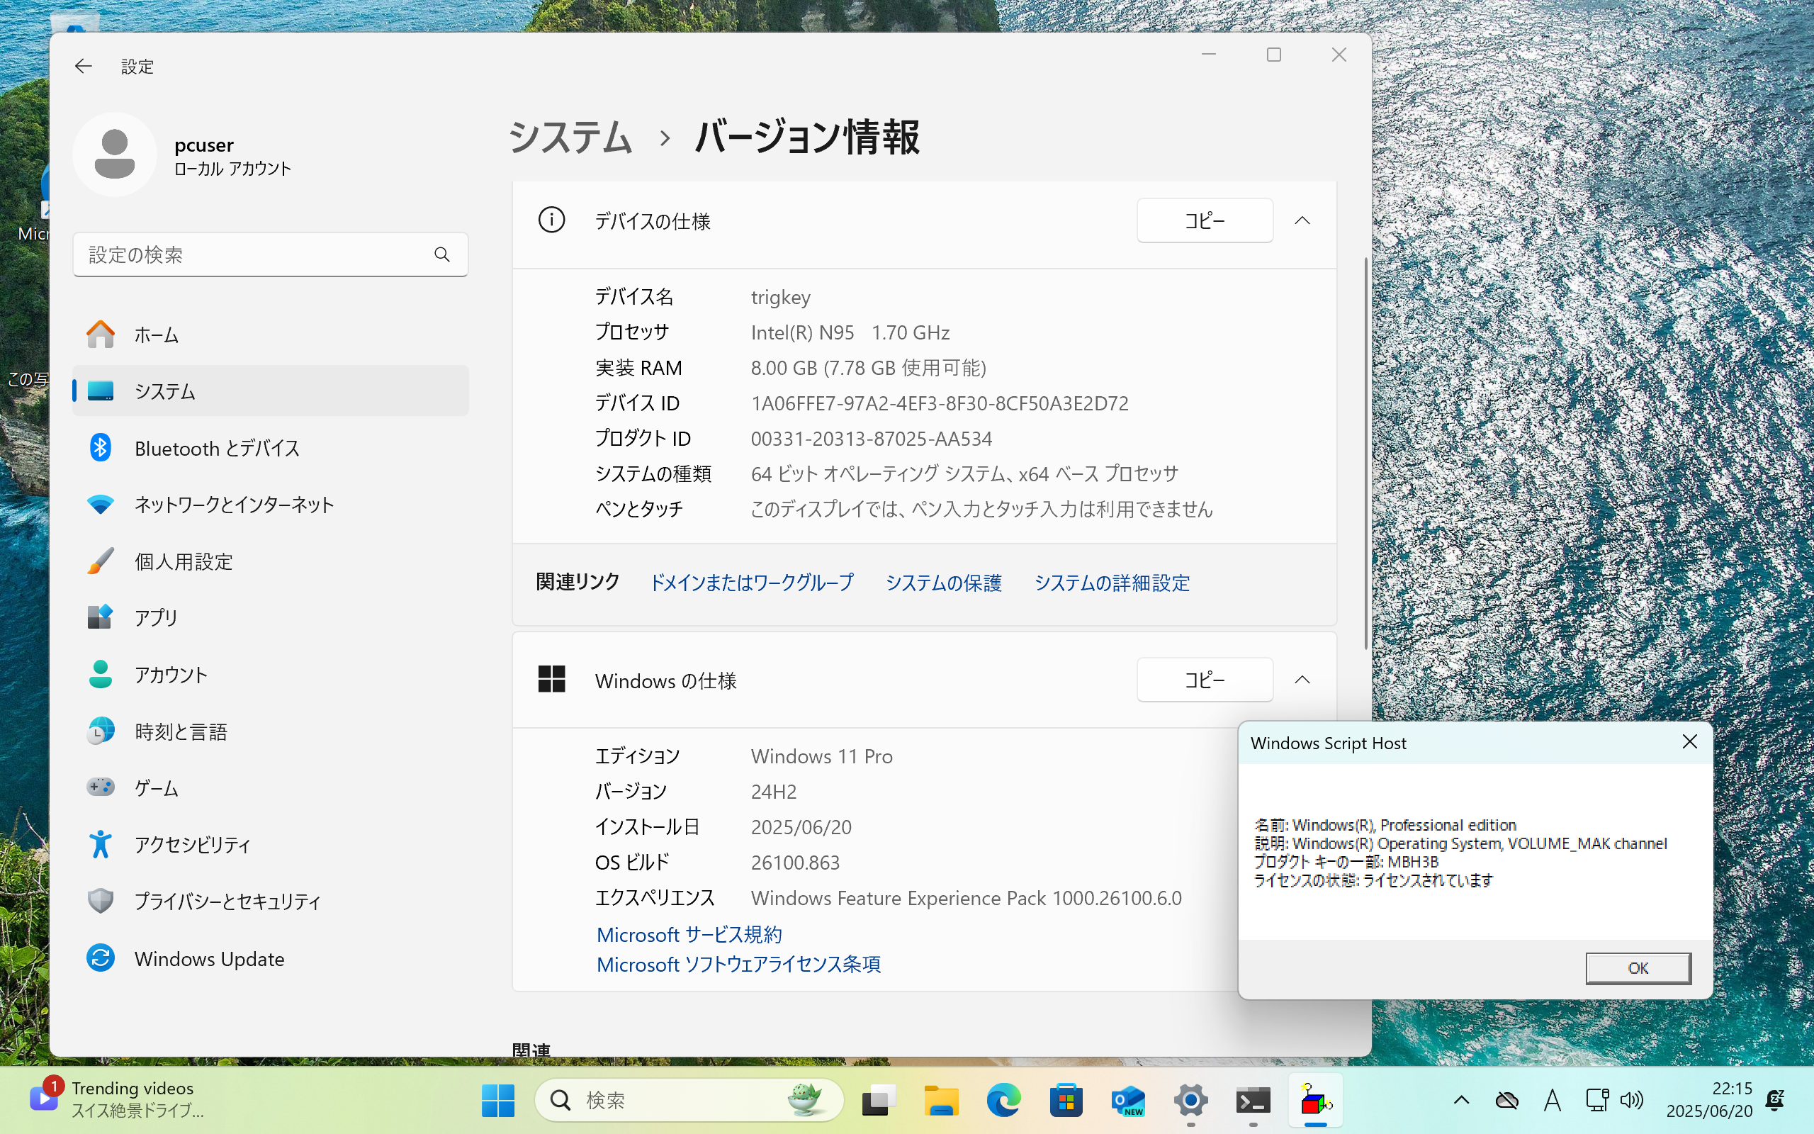
Task: Launch Microsoft Edge from taskbar
Action: click(1003, 1100)
